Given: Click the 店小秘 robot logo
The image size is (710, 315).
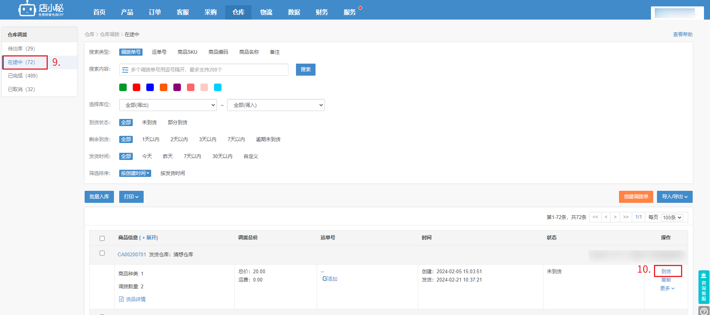Looking at the screenshot, I should (41, 9).
